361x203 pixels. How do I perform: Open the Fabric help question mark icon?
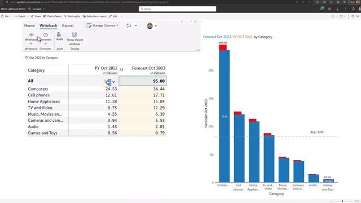345,9
